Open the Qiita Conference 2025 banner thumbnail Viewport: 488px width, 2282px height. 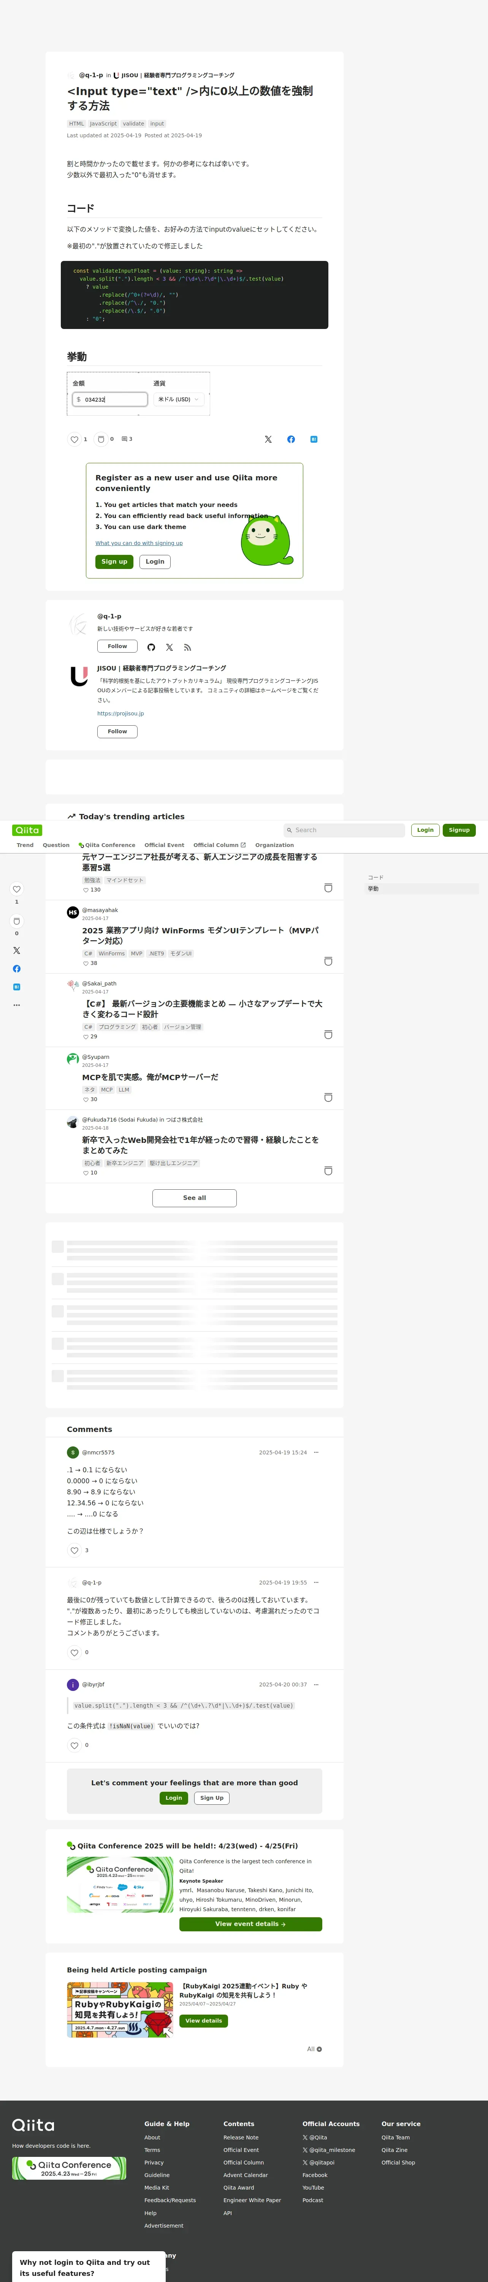(x=120, y=1884)
